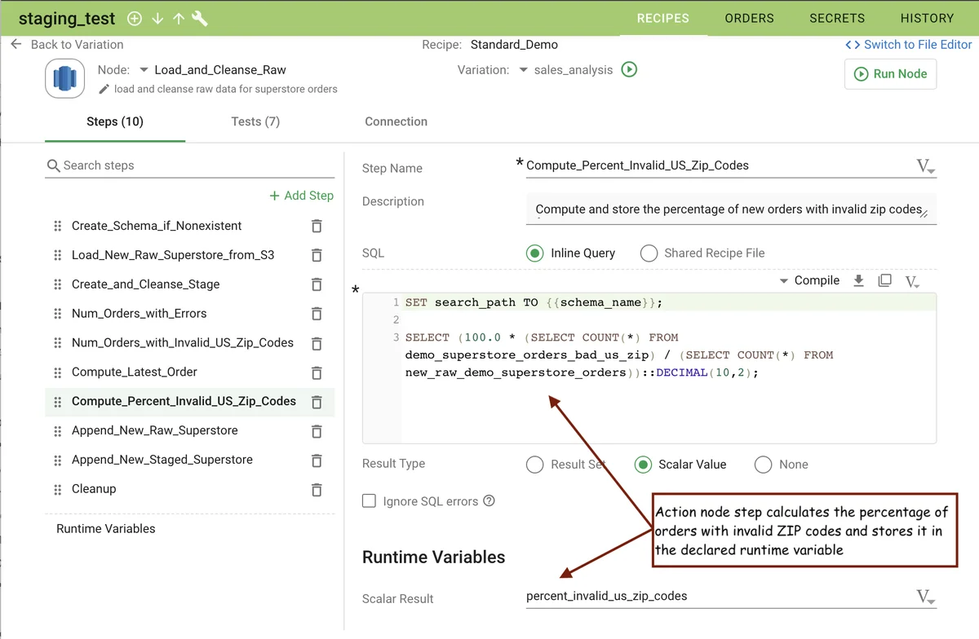Open the ORDERS tab in the top bar
This screenshot has height=639, width=979.
(x=749, y=18)
